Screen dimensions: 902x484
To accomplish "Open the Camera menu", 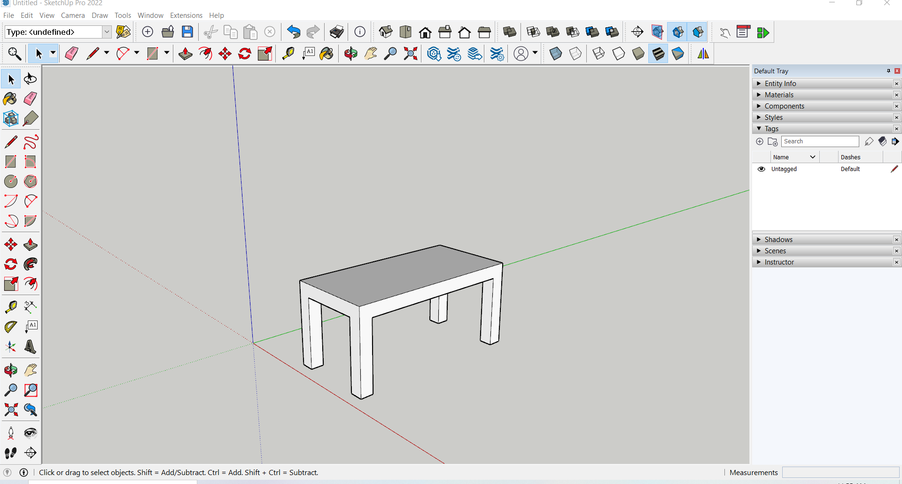I will pos(73,16).
